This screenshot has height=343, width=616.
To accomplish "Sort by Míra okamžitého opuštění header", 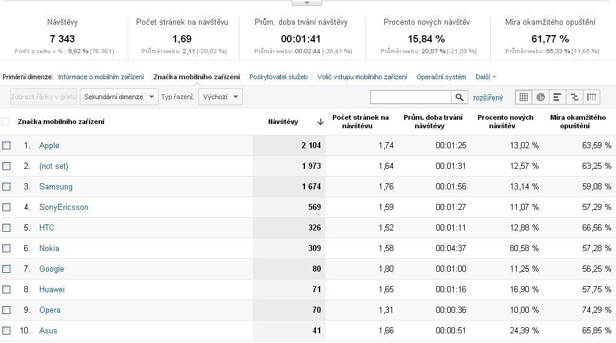I will click(x=577, y=122).
